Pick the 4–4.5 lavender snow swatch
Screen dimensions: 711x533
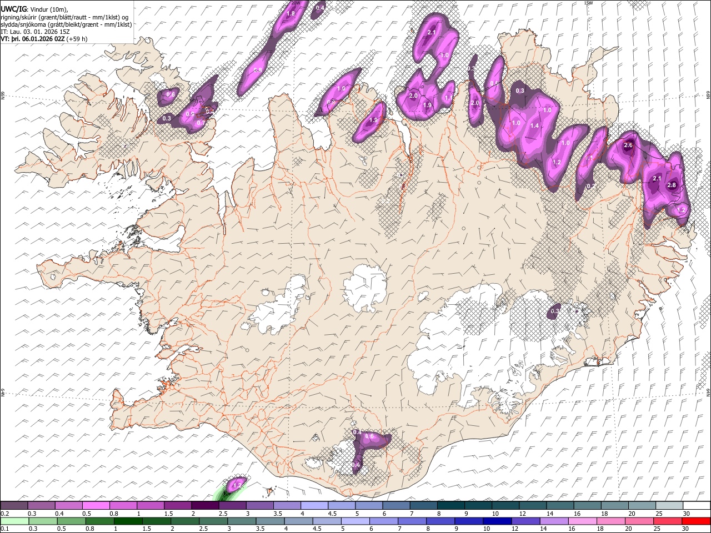[314, 505]
